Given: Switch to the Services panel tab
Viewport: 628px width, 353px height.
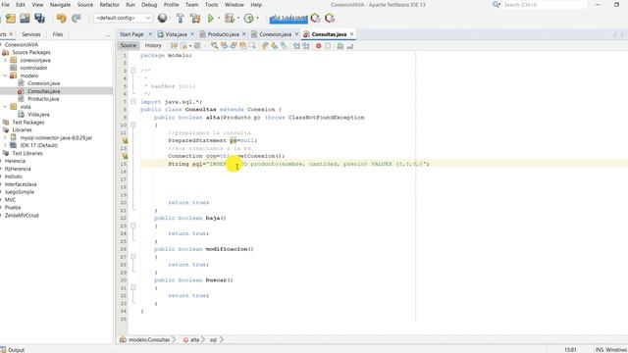Looking at the screenshot, I should (31, 34).
